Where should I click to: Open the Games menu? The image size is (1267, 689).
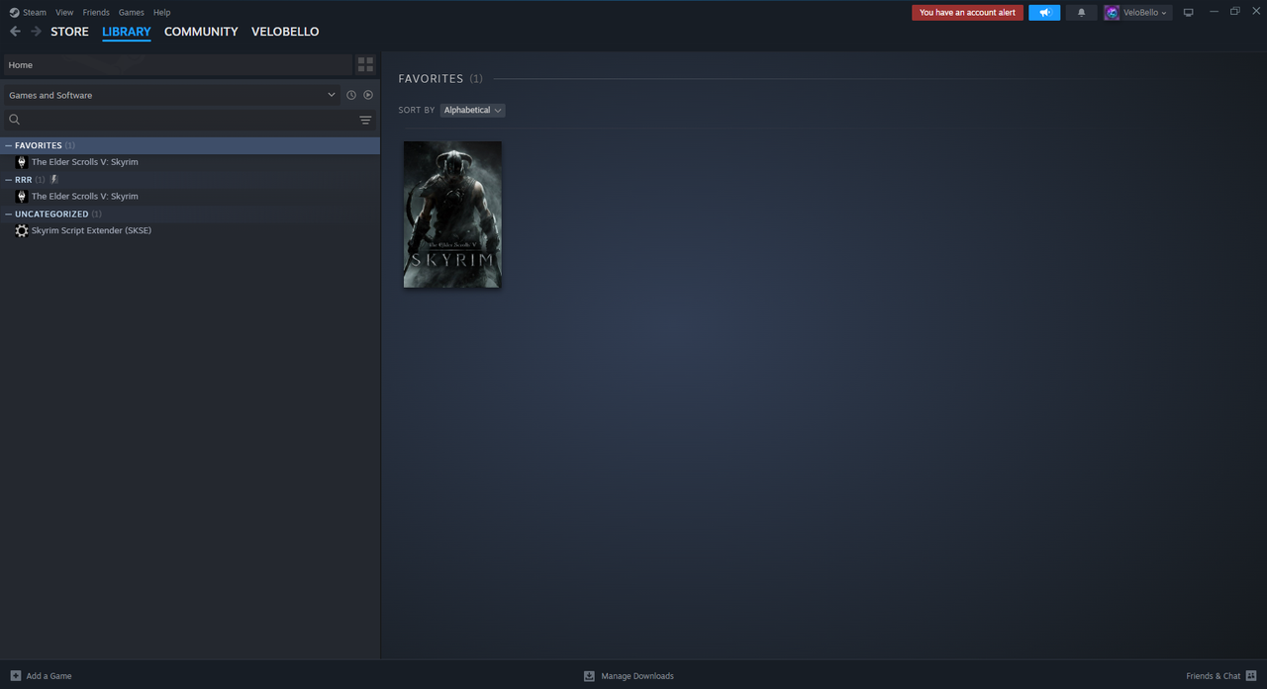click(131, 13)
